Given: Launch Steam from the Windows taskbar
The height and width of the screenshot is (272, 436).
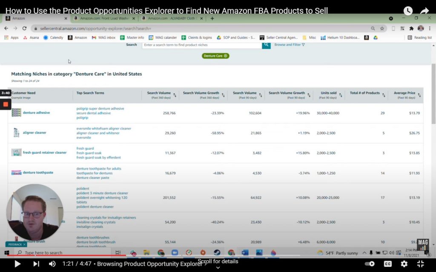Looking at the screenshot, I should (217, 252).
